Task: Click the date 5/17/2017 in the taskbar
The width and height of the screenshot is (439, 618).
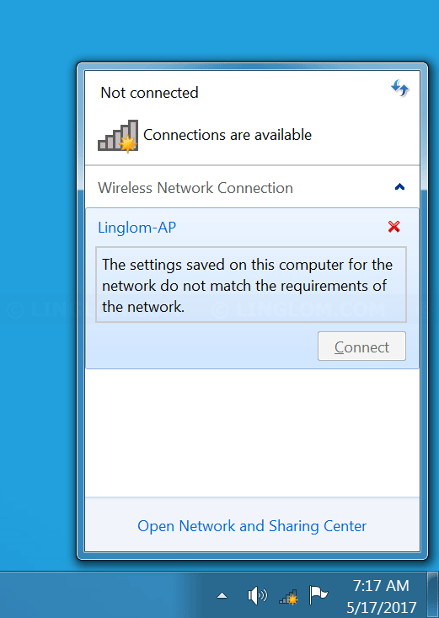Action: click(x=382, y=607)
